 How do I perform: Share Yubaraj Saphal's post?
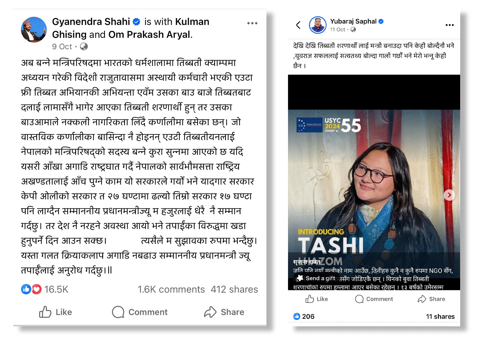(x=431, y=299)
